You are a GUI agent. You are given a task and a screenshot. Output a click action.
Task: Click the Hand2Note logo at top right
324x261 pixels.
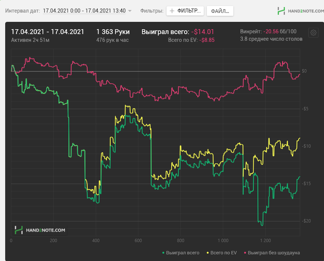(301, 11)
